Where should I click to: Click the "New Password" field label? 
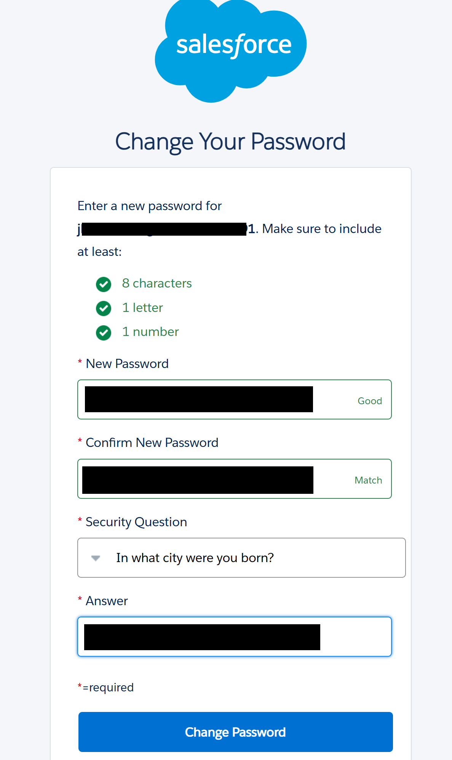pos(127,364)
